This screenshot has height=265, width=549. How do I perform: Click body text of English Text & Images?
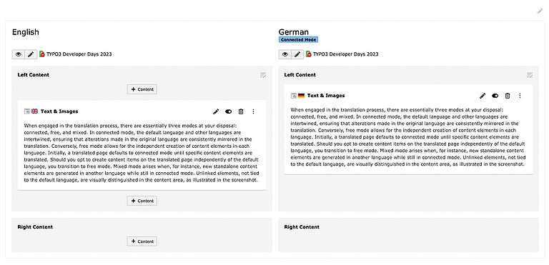(142, 153)
